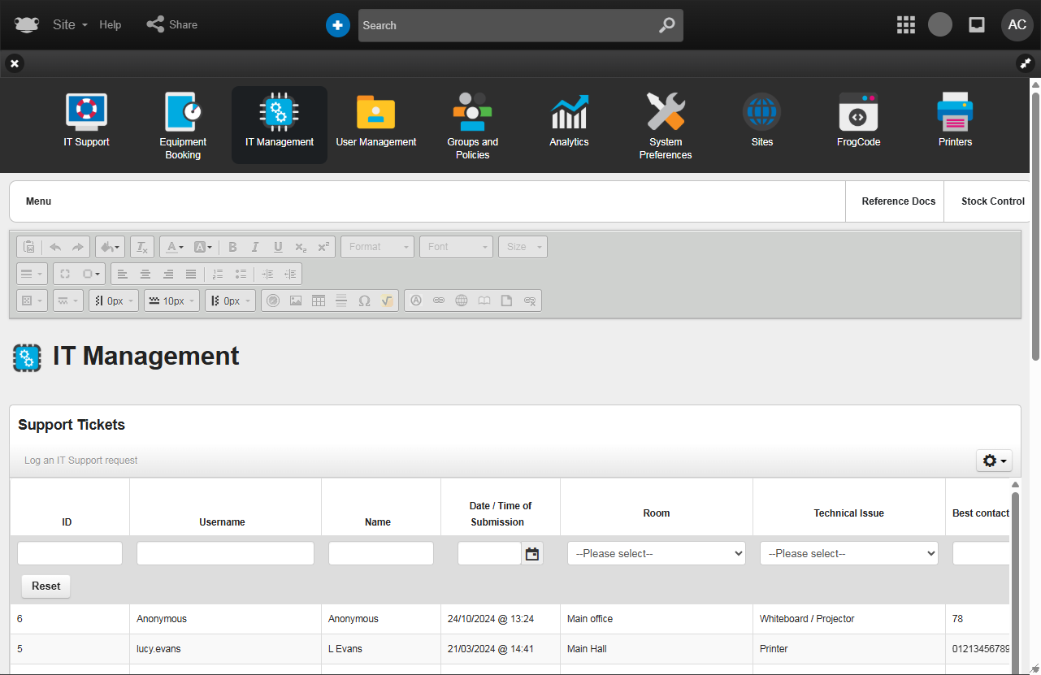
Task: Open System Preferences tools icon
Action: [x=666, y=113]
